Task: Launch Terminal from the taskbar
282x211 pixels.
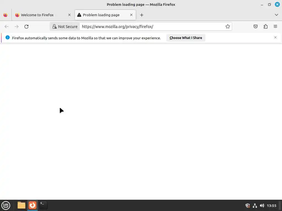Action: coord(43,205)
